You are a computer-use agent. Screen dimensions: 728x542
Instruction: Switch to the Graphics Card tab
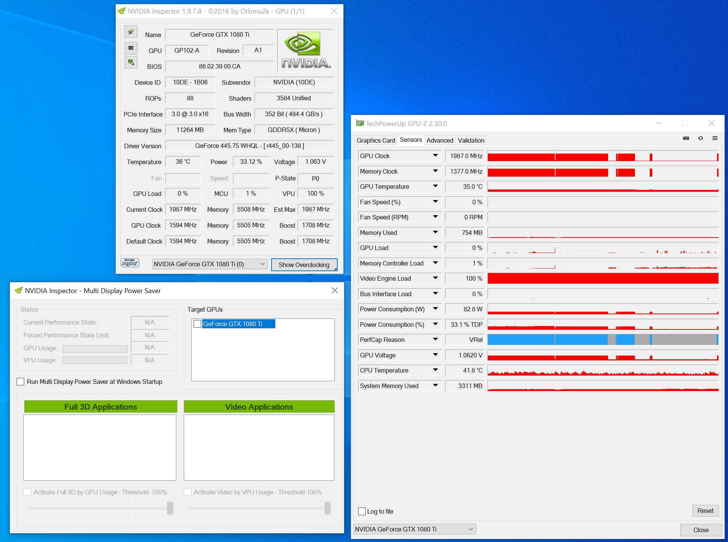tap(376, 140)
